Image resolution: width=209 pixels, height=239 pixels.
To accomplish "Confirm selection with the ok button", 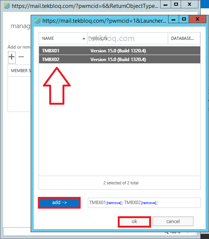I will pos(134,222).
